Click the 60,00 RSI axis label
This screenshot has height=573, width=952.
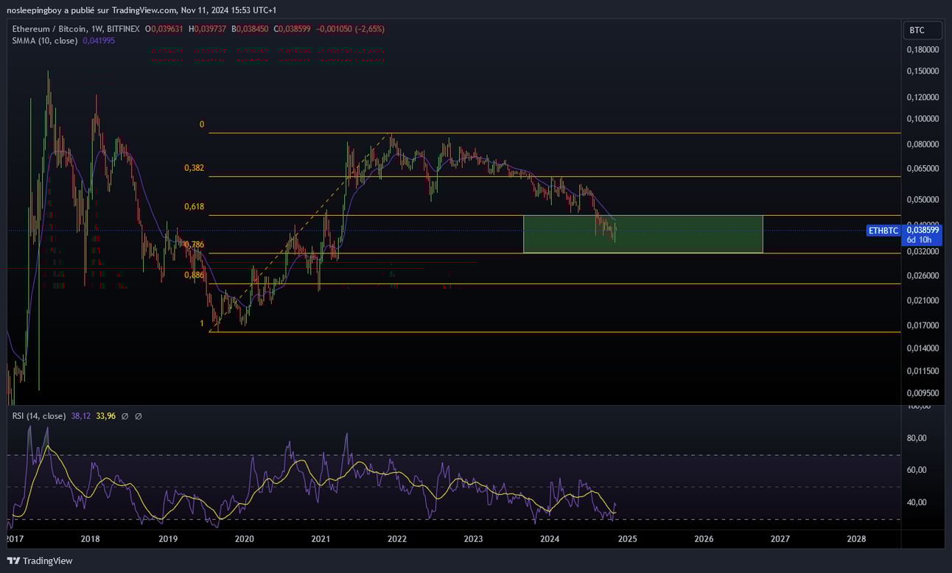pos(918,470)
